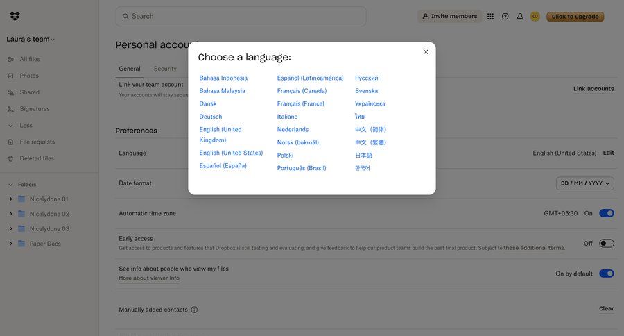Image resolution: width=624 pixels, height=336 pixels.
Task: Click the Deleted files trash icon
Action: click(10, 158)
